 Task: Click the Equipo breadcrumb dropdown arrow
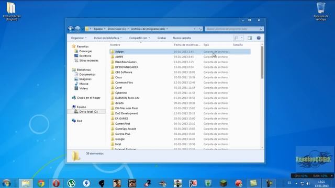[105, 29]
